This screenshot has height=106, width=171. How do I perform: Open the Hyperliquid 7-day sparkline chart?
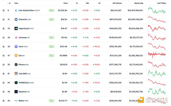point(157,28)
